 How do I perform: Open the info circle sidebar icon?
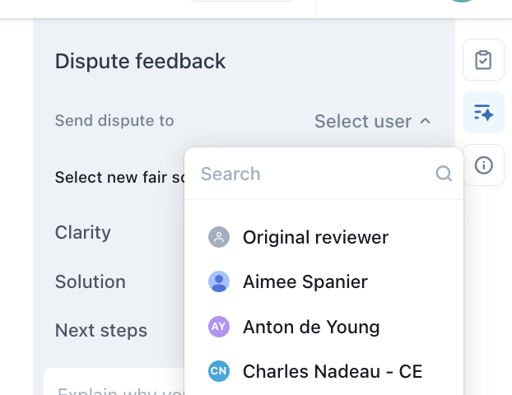pos(483,165)
